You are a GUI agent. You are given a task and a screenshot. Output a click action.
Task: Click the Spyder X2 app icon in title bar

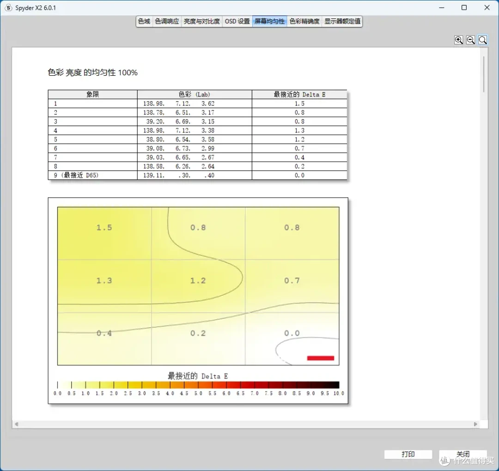(9, 8)
